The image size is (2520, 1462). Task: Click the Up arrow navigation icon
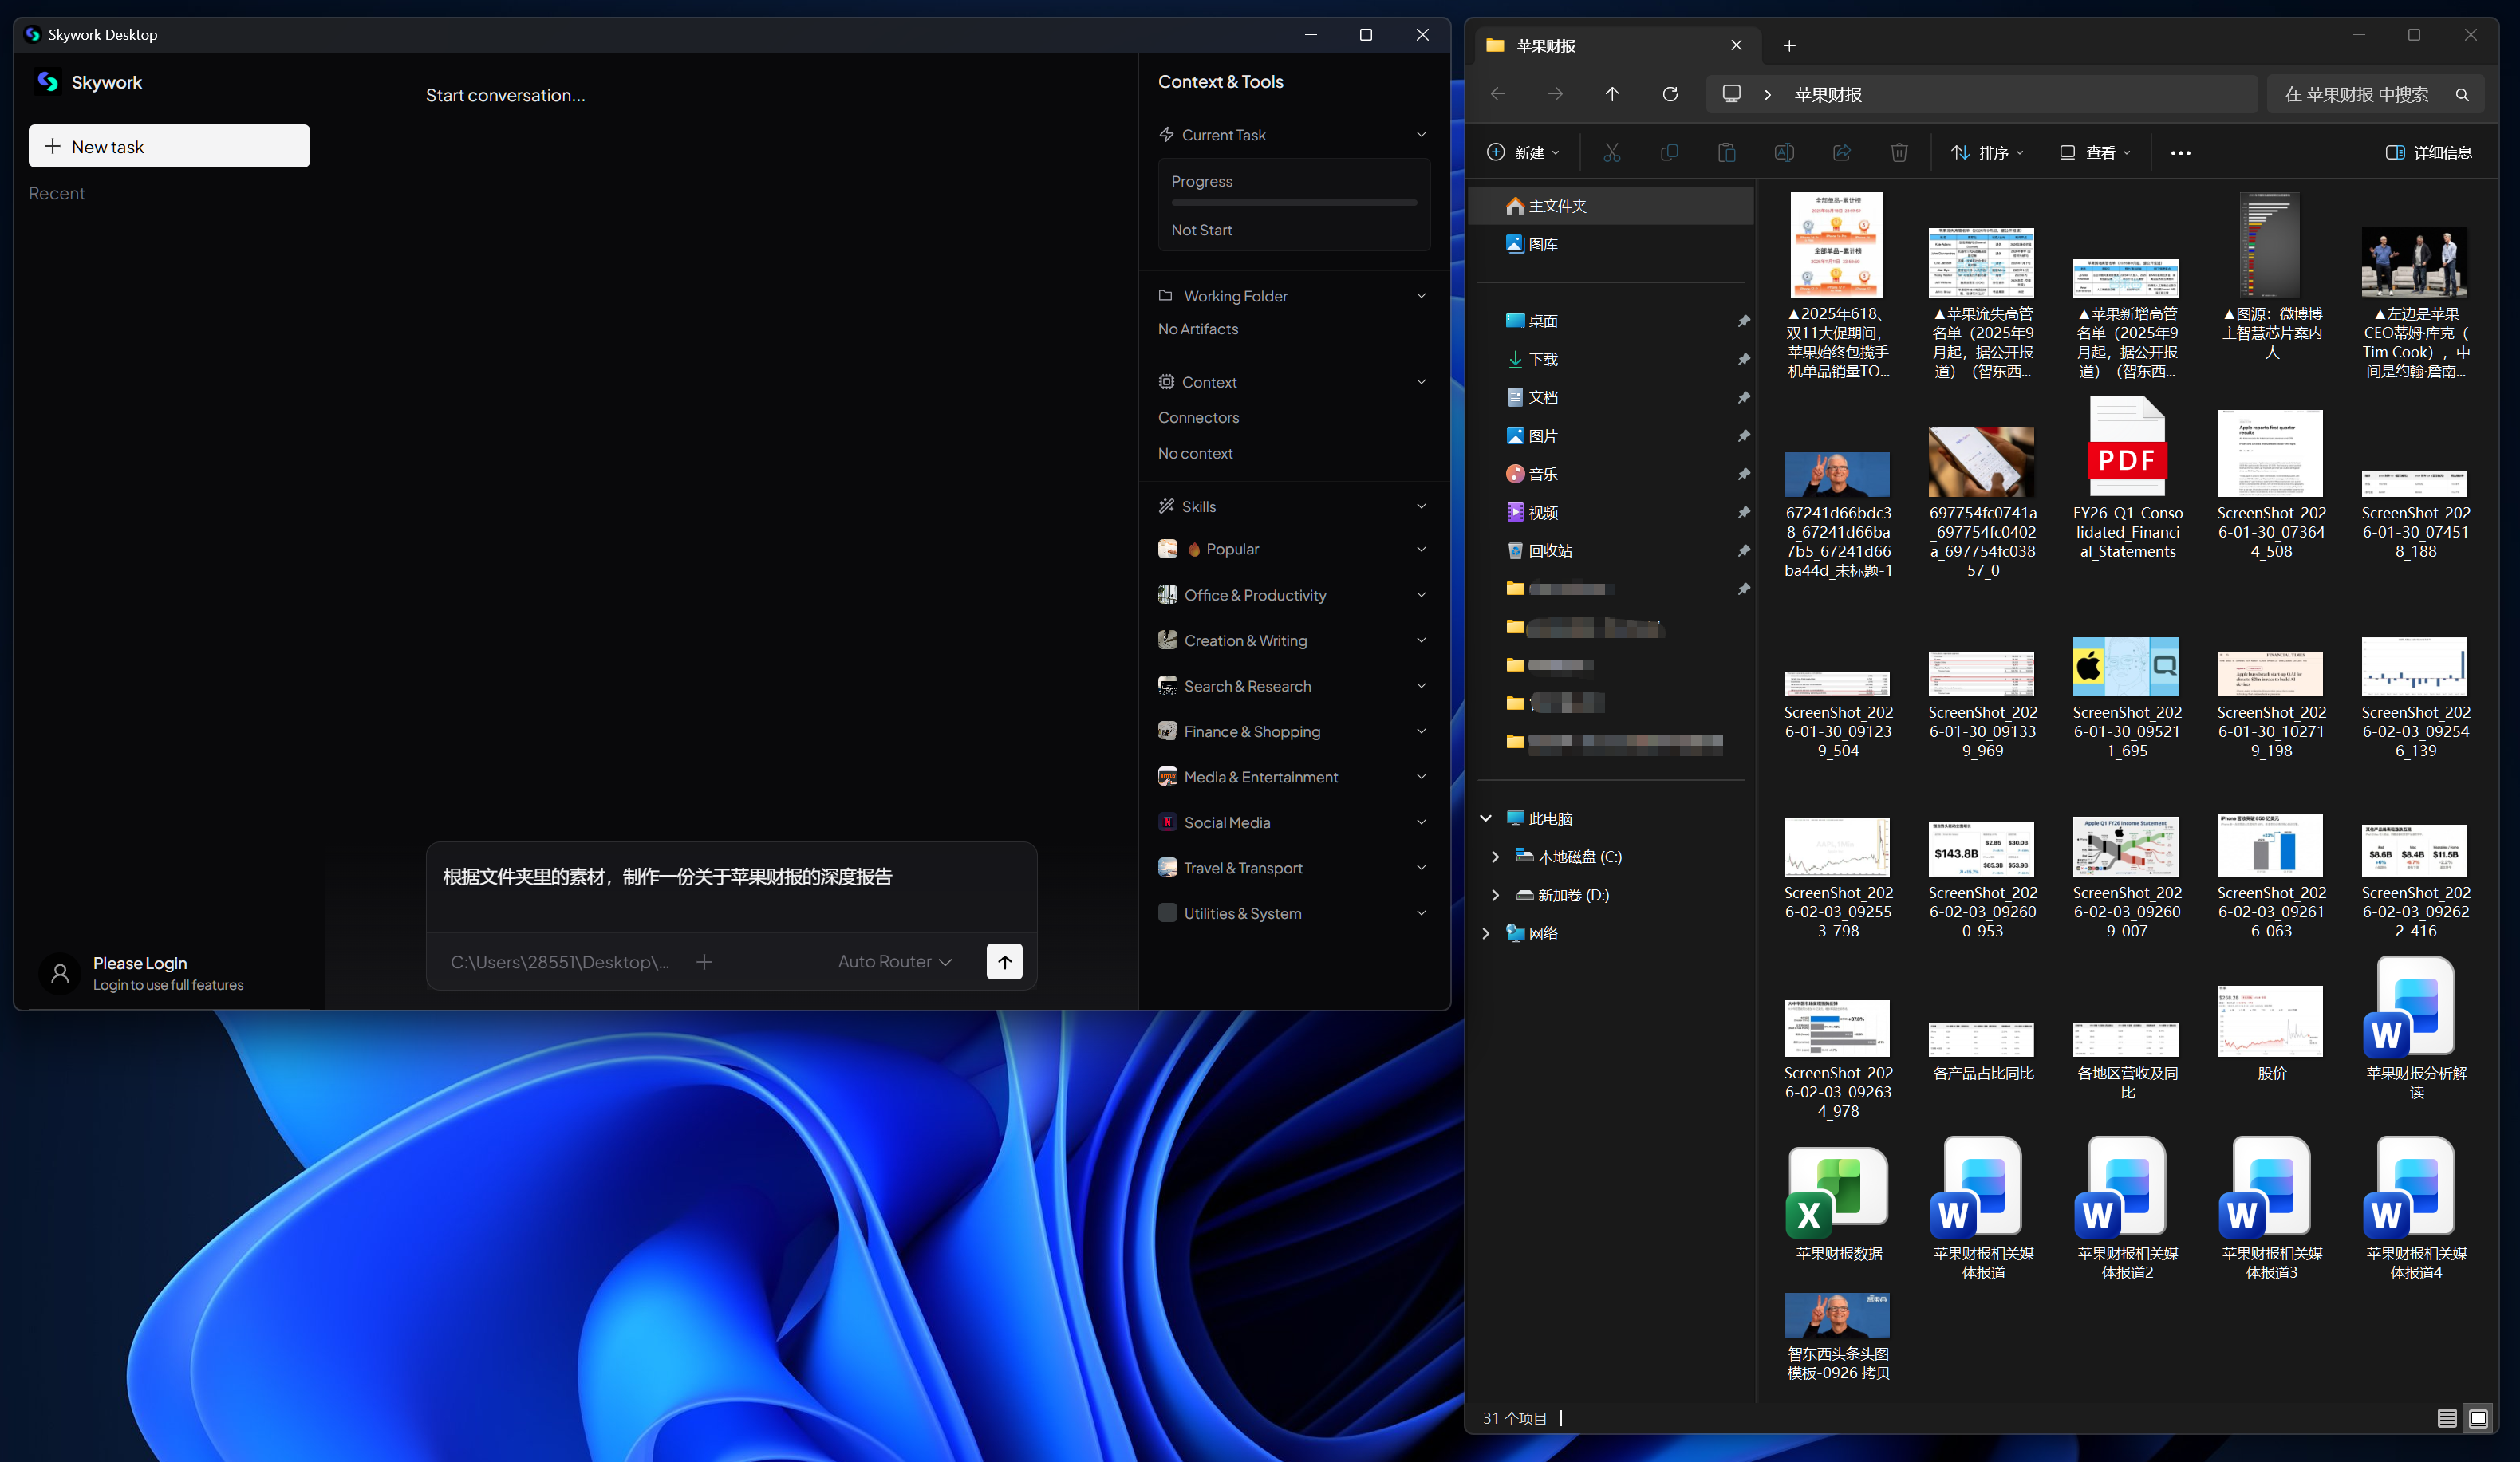tap(1612, 94)
